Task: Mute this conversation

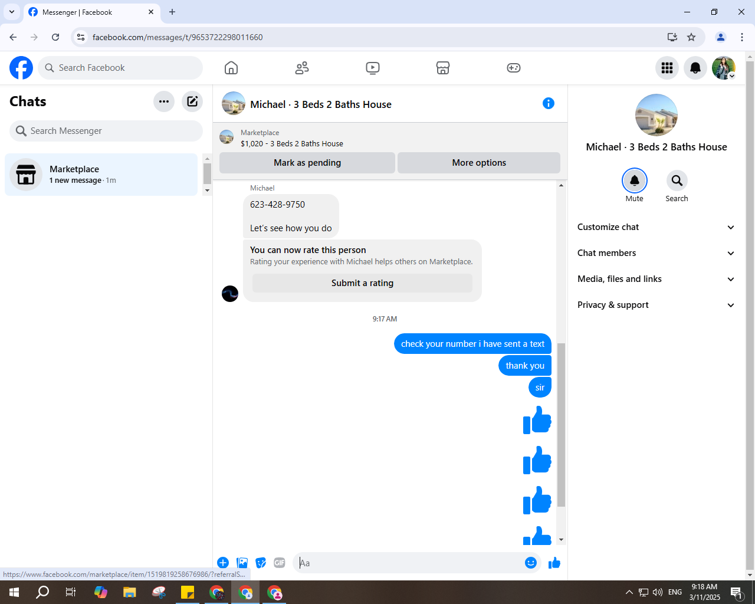Action: 635,180
